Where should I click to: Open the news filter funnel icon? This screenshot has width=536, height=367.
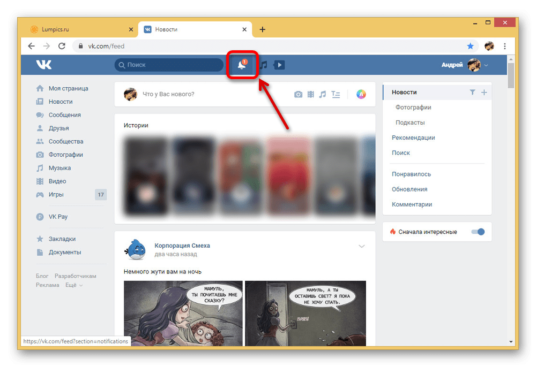(x=472, y=92)
